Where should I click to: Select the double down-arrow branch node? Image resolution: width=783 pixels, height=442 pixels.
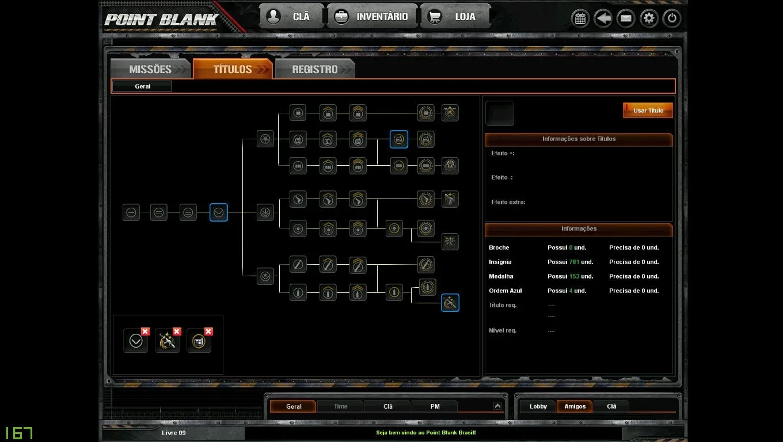click(x=265, y=212)
